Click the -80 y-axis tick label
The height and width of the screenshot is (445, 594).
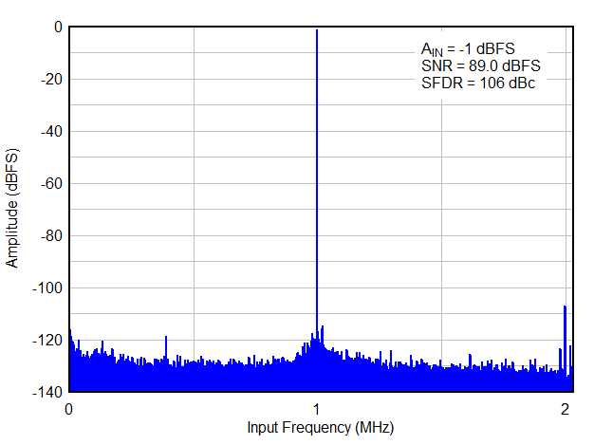(50, 235)
